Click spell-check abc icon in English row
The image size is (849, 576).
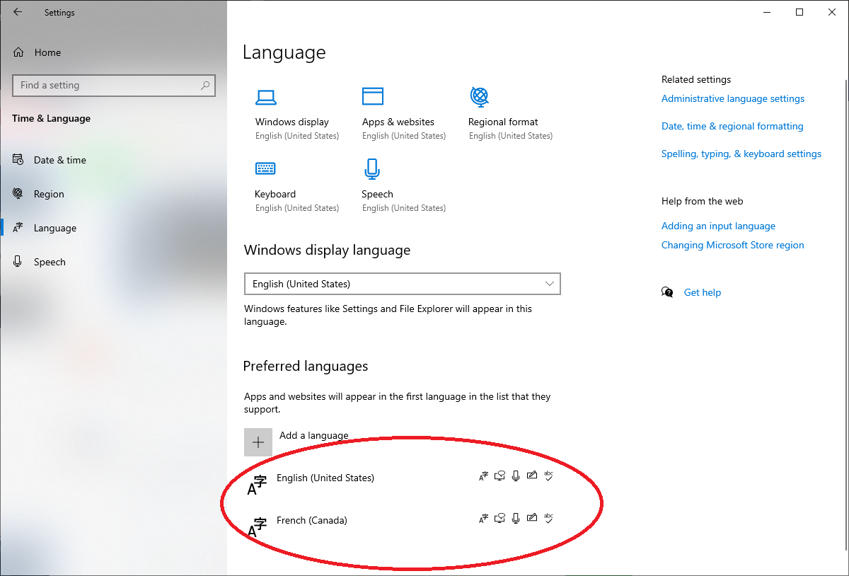click(x=548, y=476)
